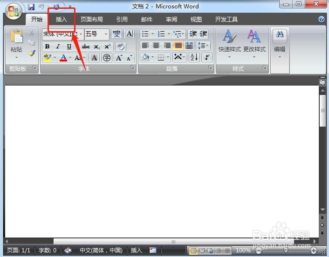Click 100% zoom level button

pos(243,250)
